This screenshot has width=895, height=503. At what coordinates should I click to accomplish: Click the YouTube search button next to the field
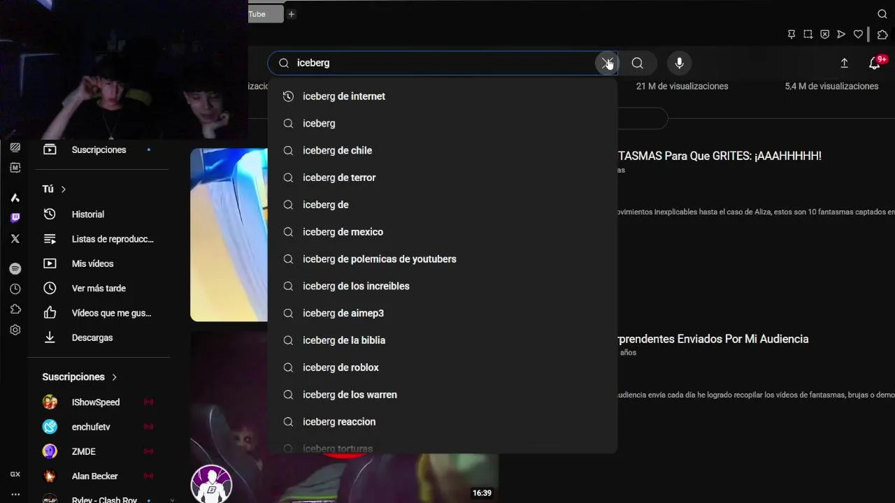pos(637,63)
